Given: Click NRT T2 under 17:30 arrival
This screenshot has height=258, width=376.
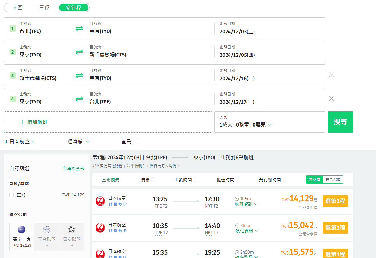Looking at the screenshot, I should click(x=211, y=206).
